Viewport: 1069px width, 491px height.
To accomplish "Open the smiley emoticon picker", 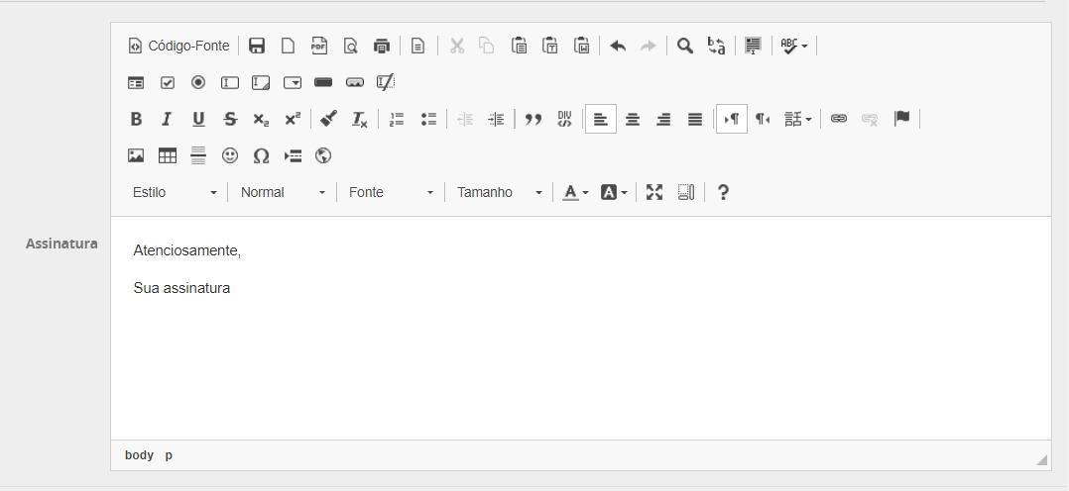I will click(230, 155).
